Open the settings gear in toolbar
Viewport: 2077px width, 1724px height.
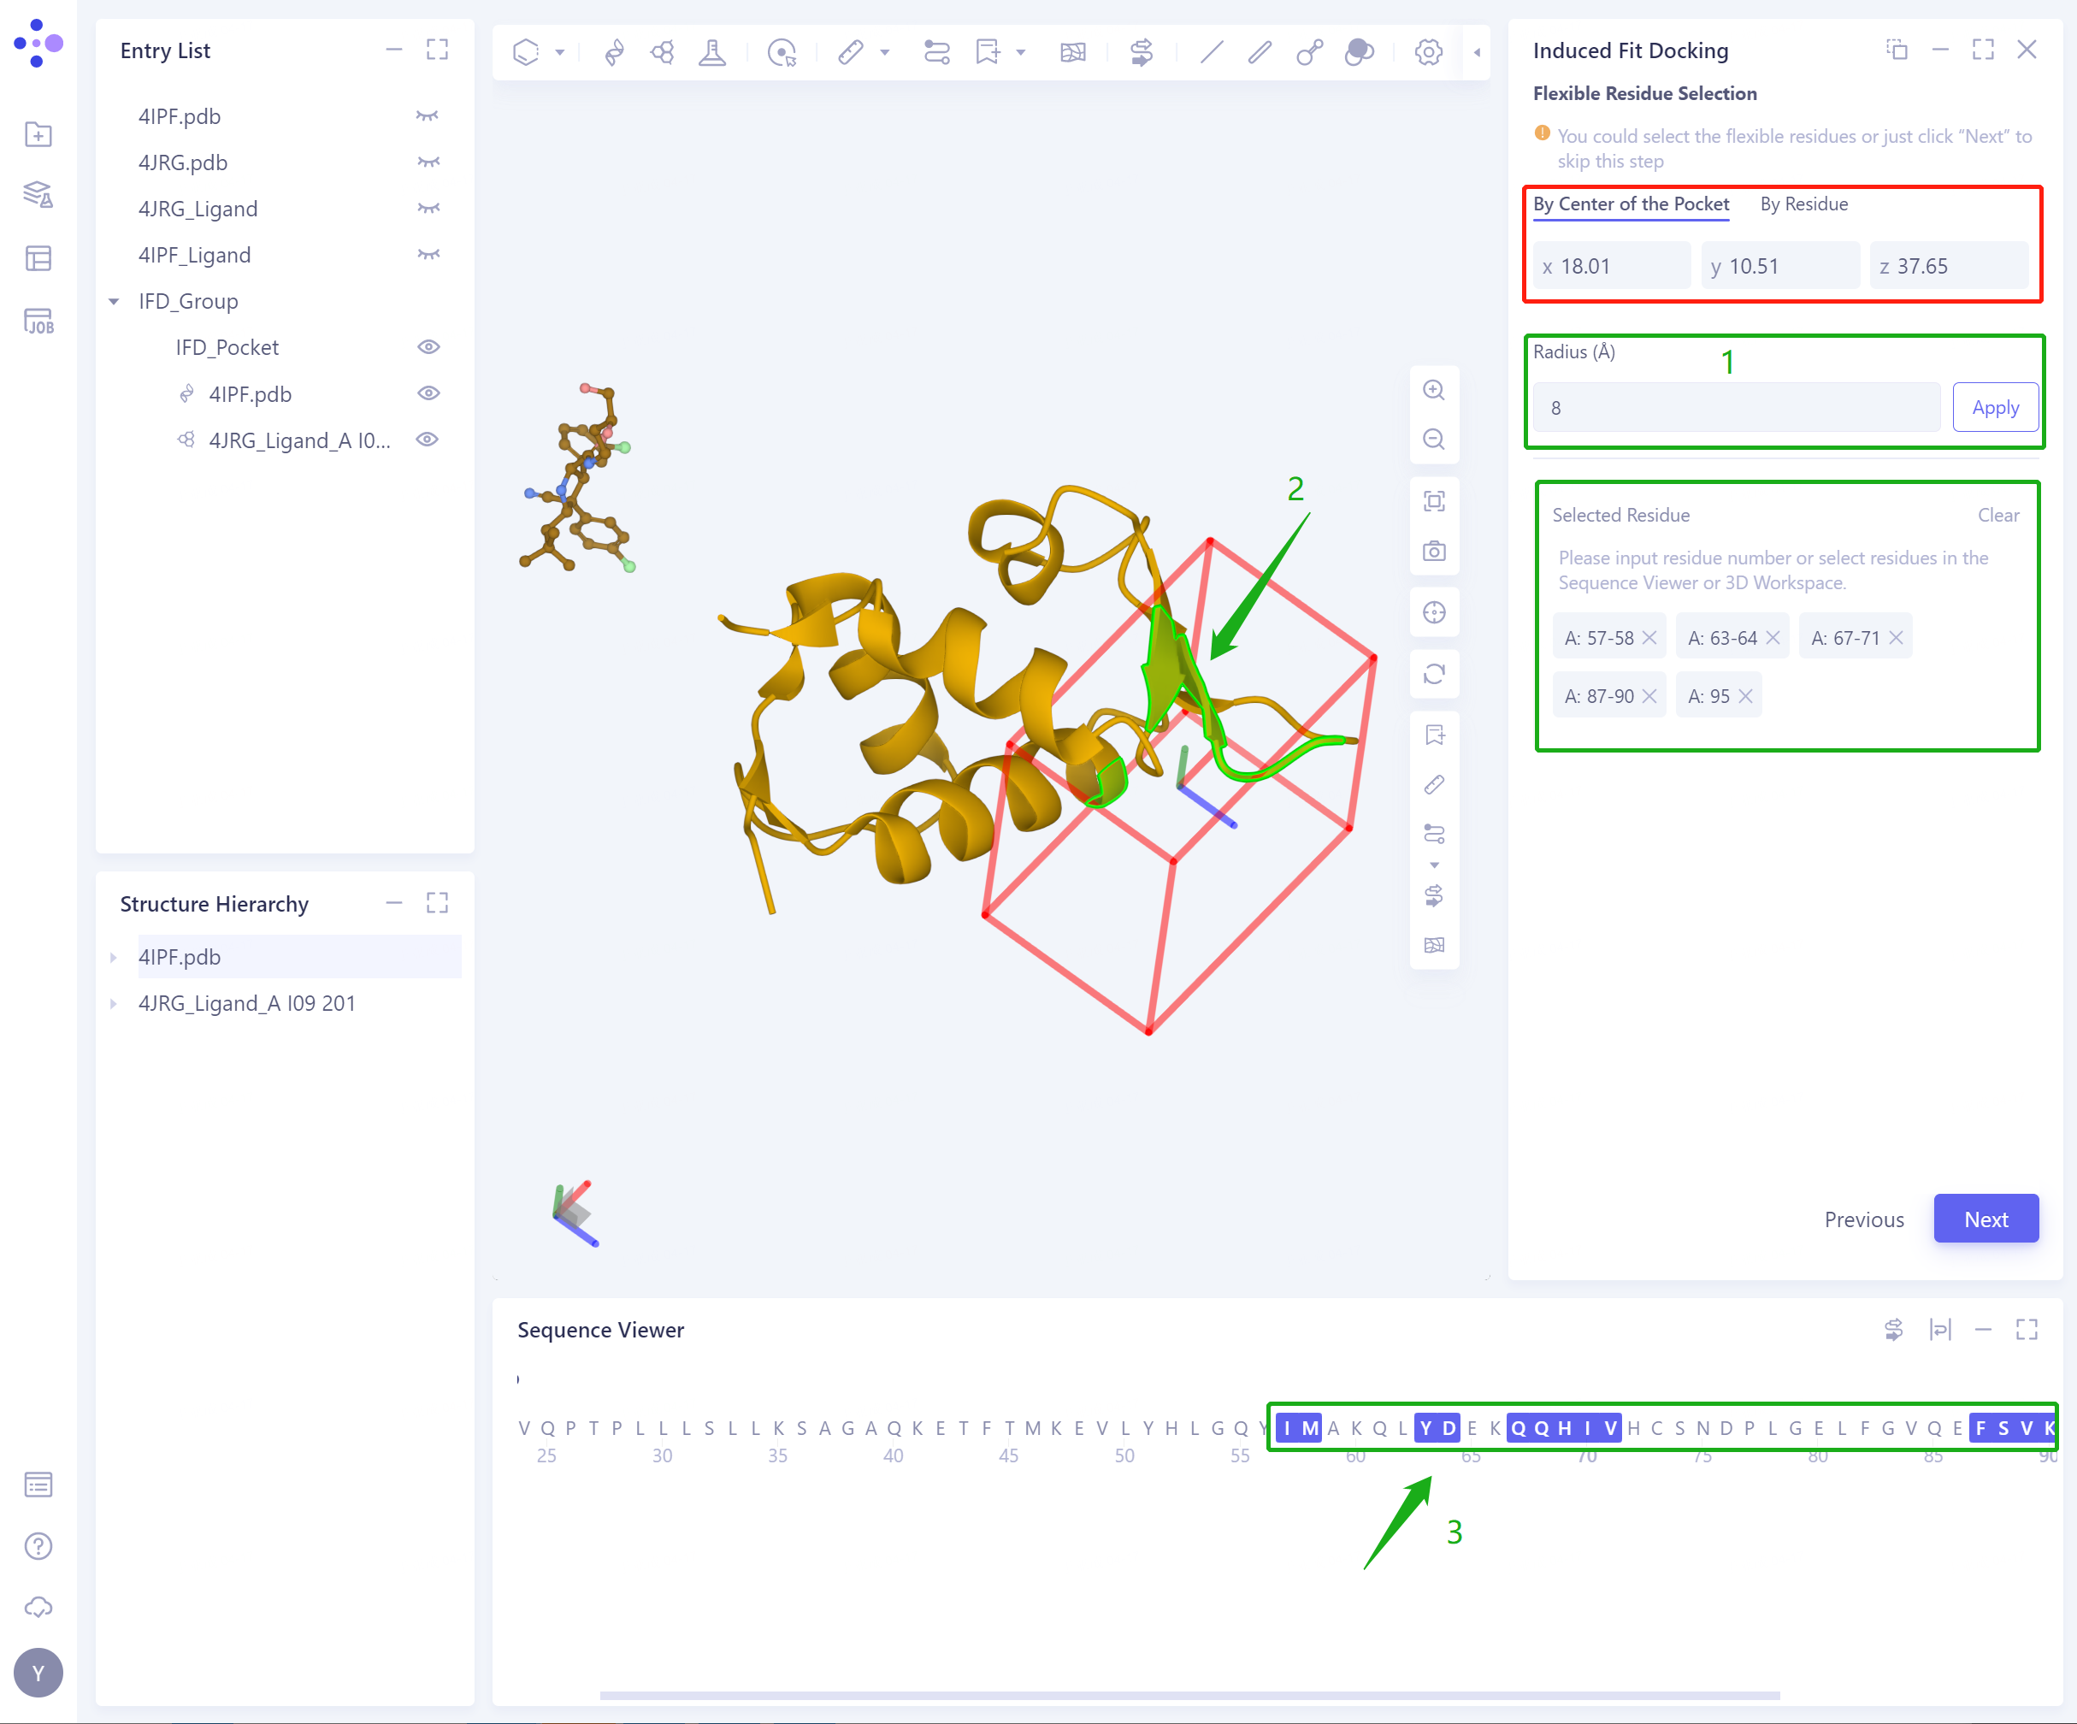click(1427, 51)
